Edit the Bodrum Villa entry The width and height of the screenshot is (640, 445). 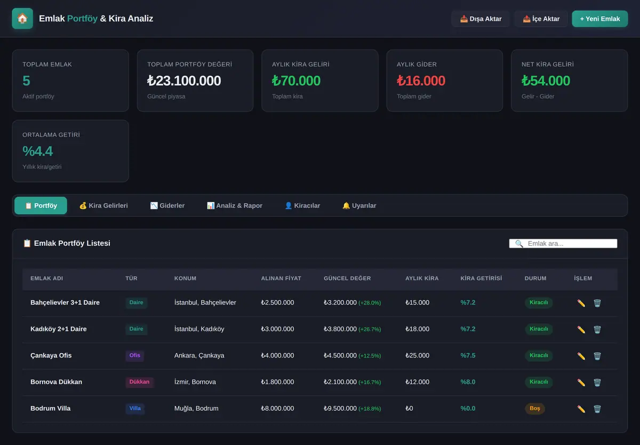tap(581, 409)
